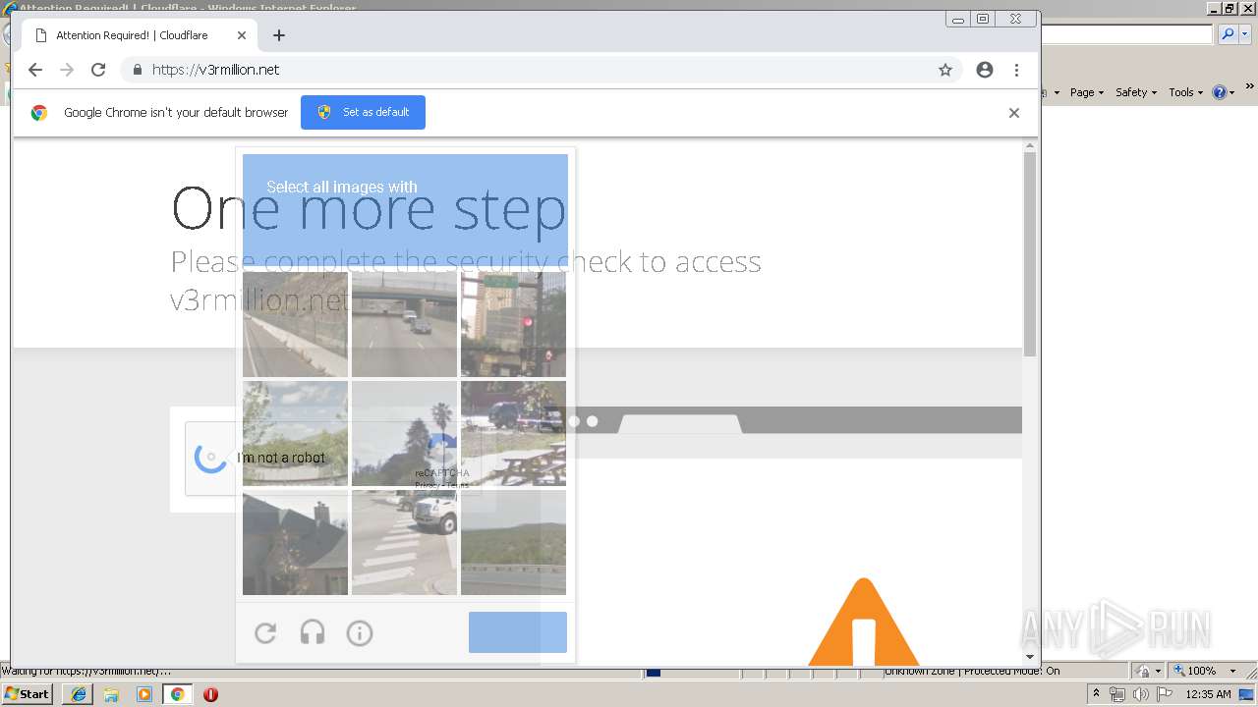Select the Attention Required | Cloudflare tab
The image size is (1258, 707).
pyautogui.click(x=138, y=35)
